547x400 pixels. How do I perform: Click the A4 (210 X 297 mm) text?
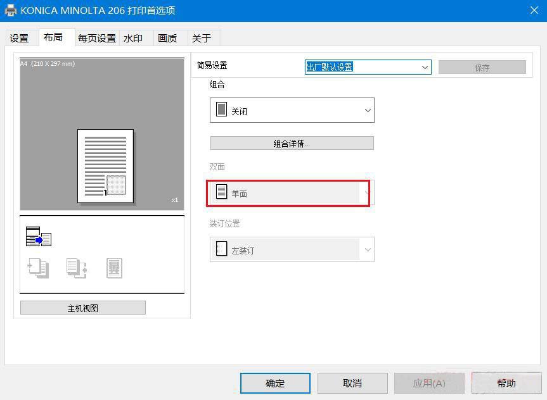(48, 63)
